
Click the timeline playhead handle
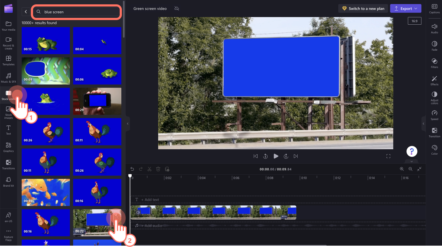coord(130,176)
